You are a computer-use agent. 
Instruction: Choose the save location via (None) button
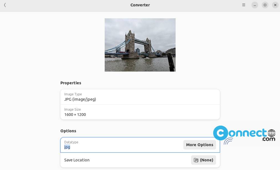pos(204,160)
